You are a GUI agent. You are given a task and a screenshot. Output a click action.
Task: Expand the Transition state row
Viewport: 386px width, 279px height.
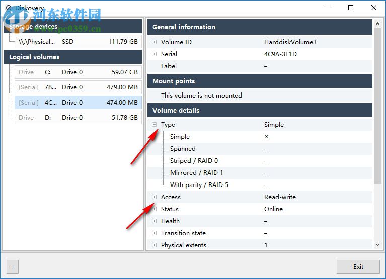pos(154,233)
